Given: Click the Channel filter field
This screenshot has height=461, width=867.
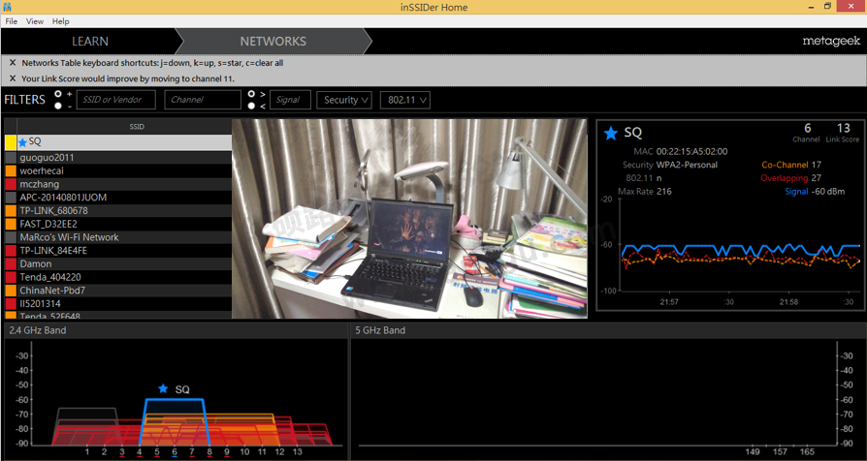Looking at the screenshot, I should [x=203, y=100].
